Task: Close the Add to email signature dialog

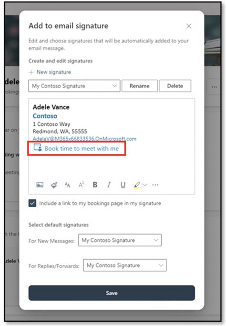Action: [x=189, y=26]
